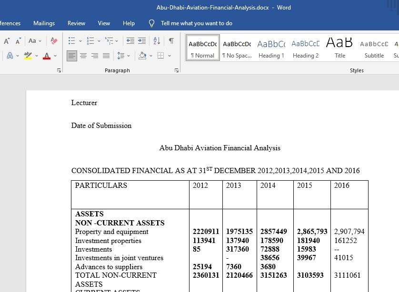Click the document title Abu Dhabi Aviation Financial Analysis

click(x=220, y=148)
